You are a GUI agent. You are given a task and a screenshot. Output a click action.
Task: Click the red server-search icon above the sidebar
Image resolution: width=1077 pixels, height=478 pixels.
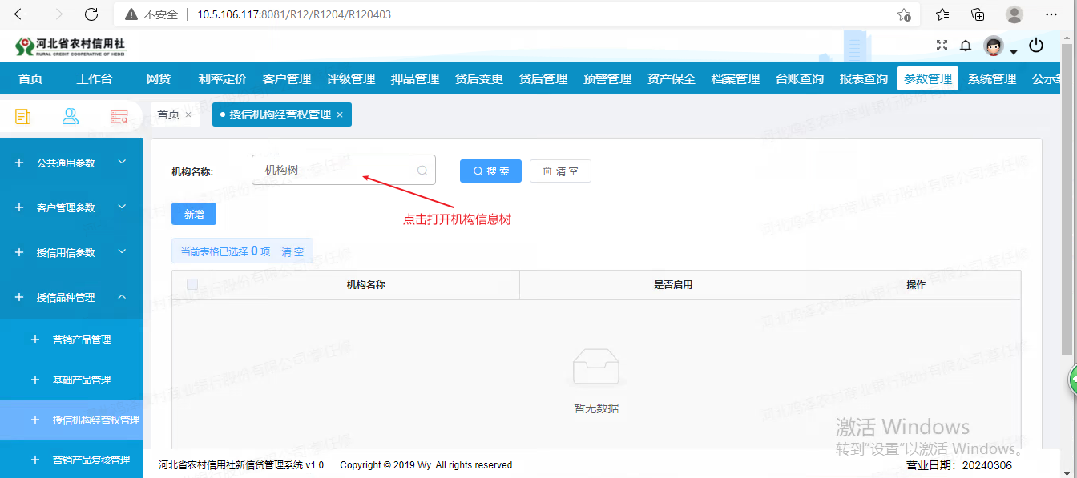point(119,116)
